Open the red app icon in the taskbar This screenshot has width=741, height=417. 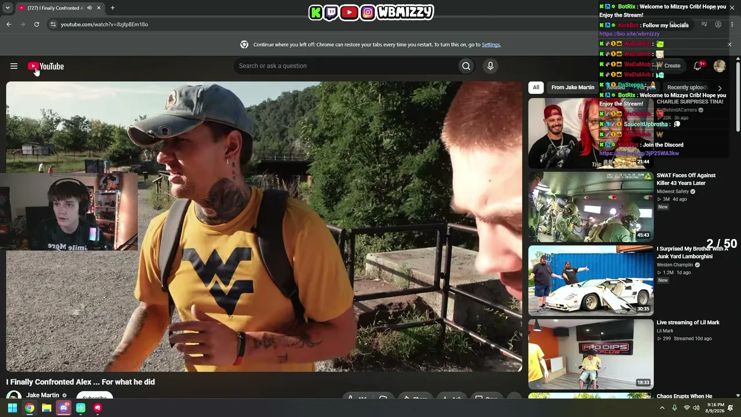(97, 408)
